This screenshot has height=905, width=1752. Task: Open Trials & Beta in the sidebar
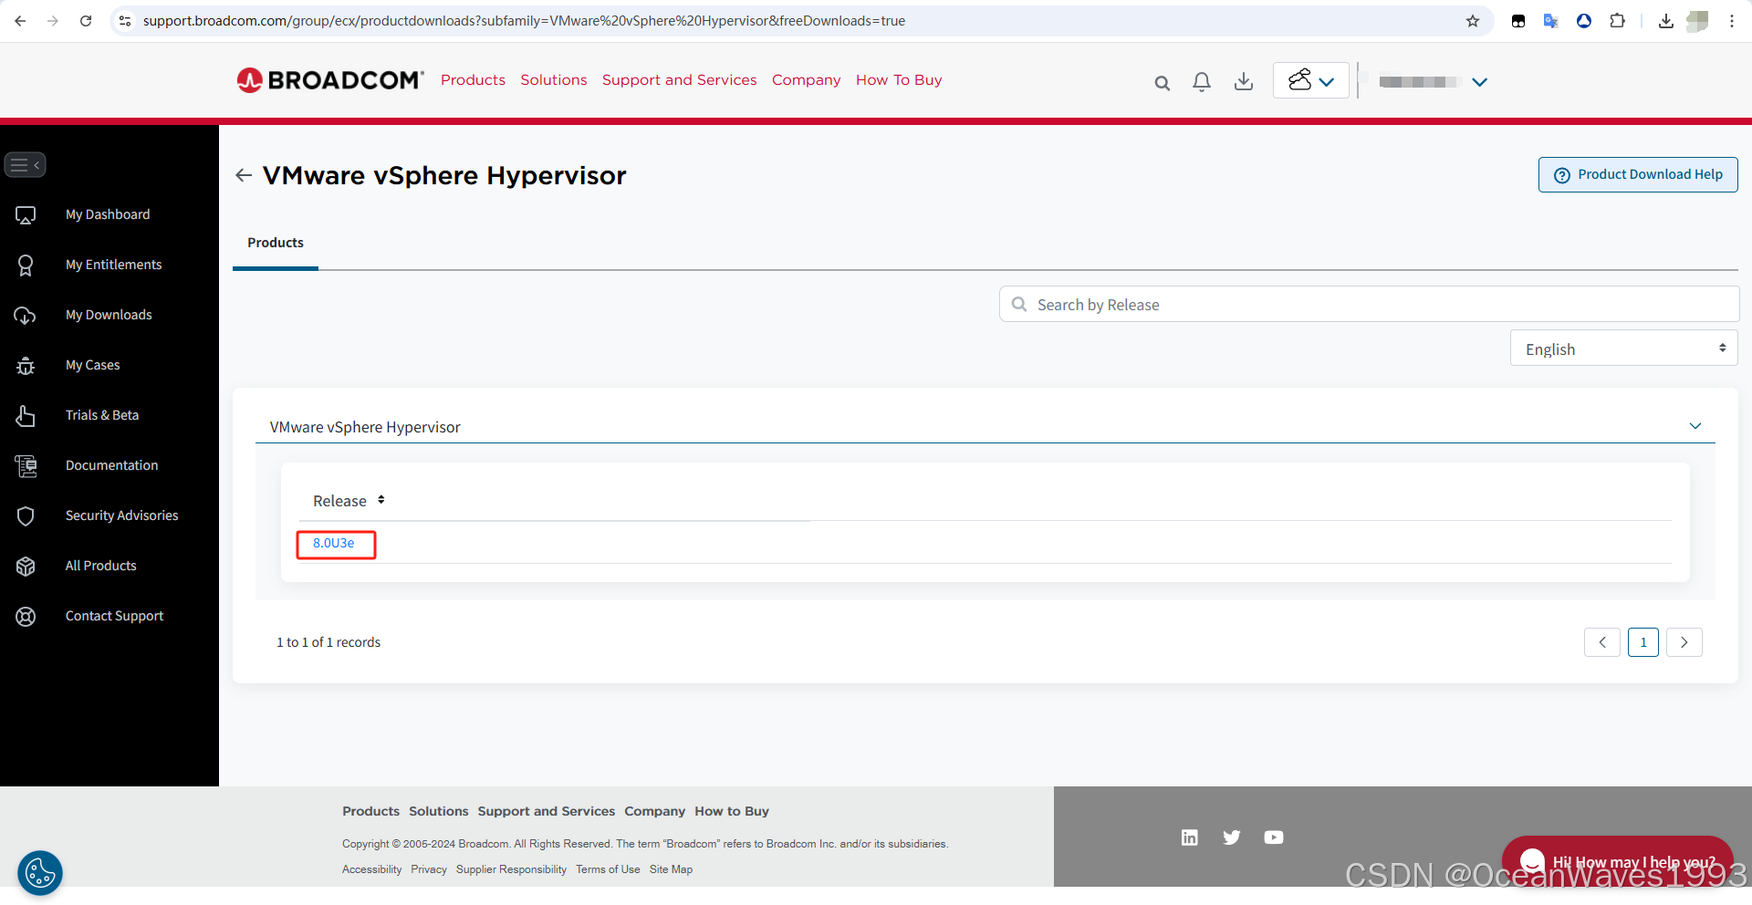[x=102, y=415]
